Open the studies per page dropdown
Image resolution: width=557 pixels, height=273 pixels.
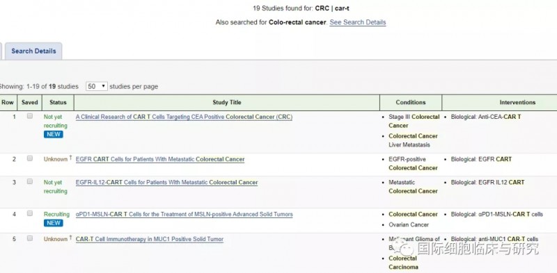click(97, 86)
